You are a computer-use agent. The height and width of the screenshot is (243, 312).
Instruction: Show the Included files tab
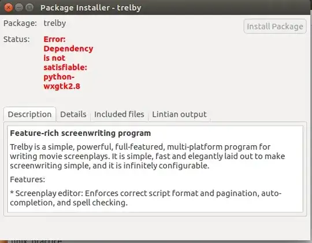tap(119, 115)
